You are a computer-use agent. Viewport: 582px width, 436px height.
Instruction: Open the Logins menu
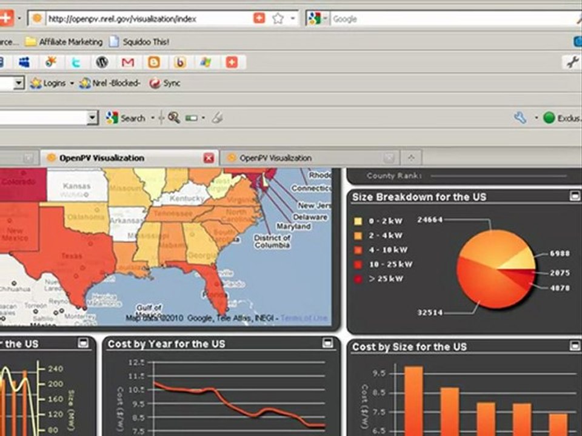(51, 83)
